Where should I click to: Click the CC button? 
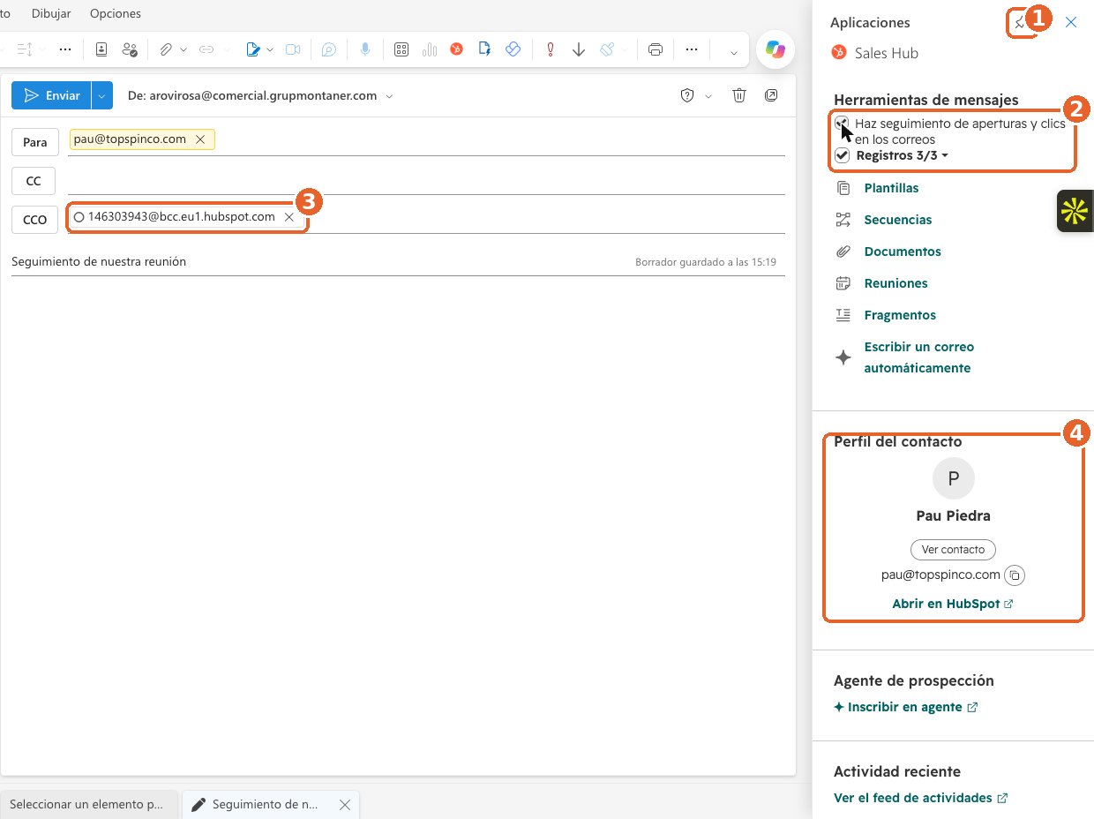coord(34,181)
